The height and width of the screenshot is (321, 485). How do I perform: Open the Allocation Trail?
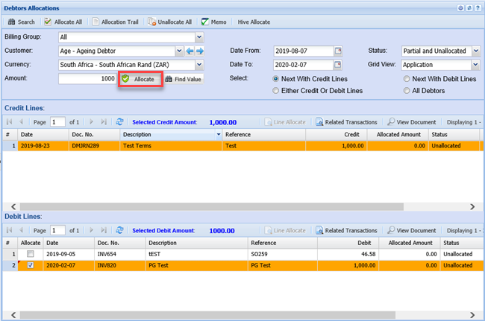115,22
